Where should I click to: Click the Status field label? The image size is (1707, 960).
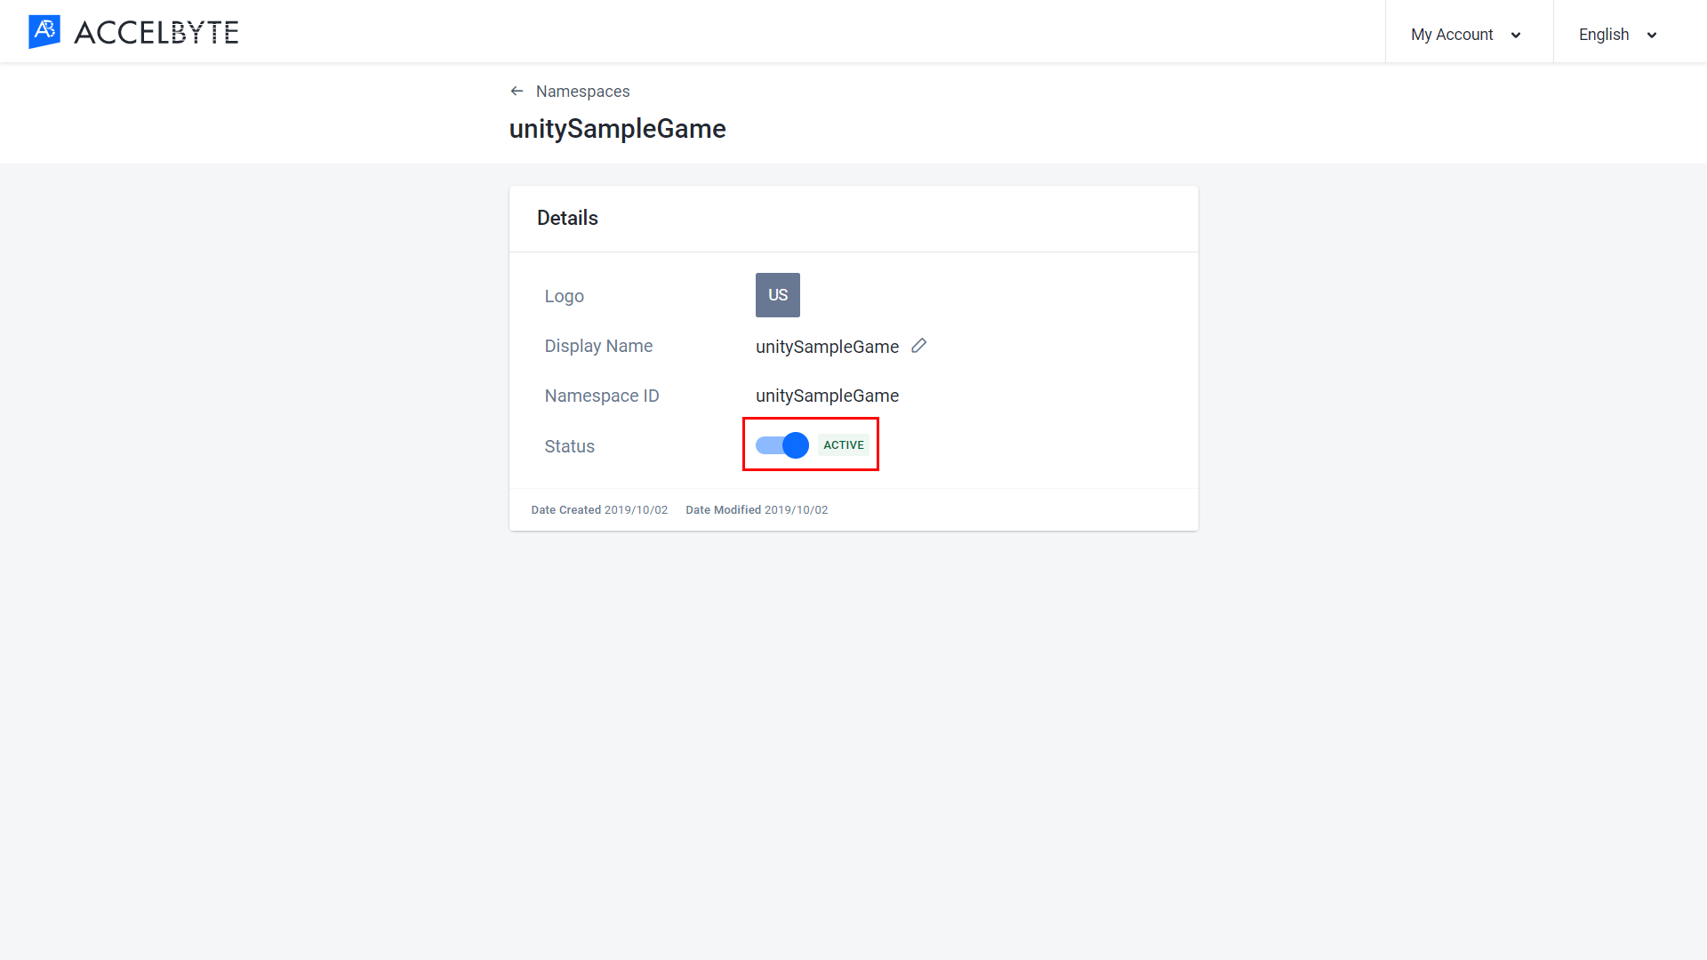(569, 446)
